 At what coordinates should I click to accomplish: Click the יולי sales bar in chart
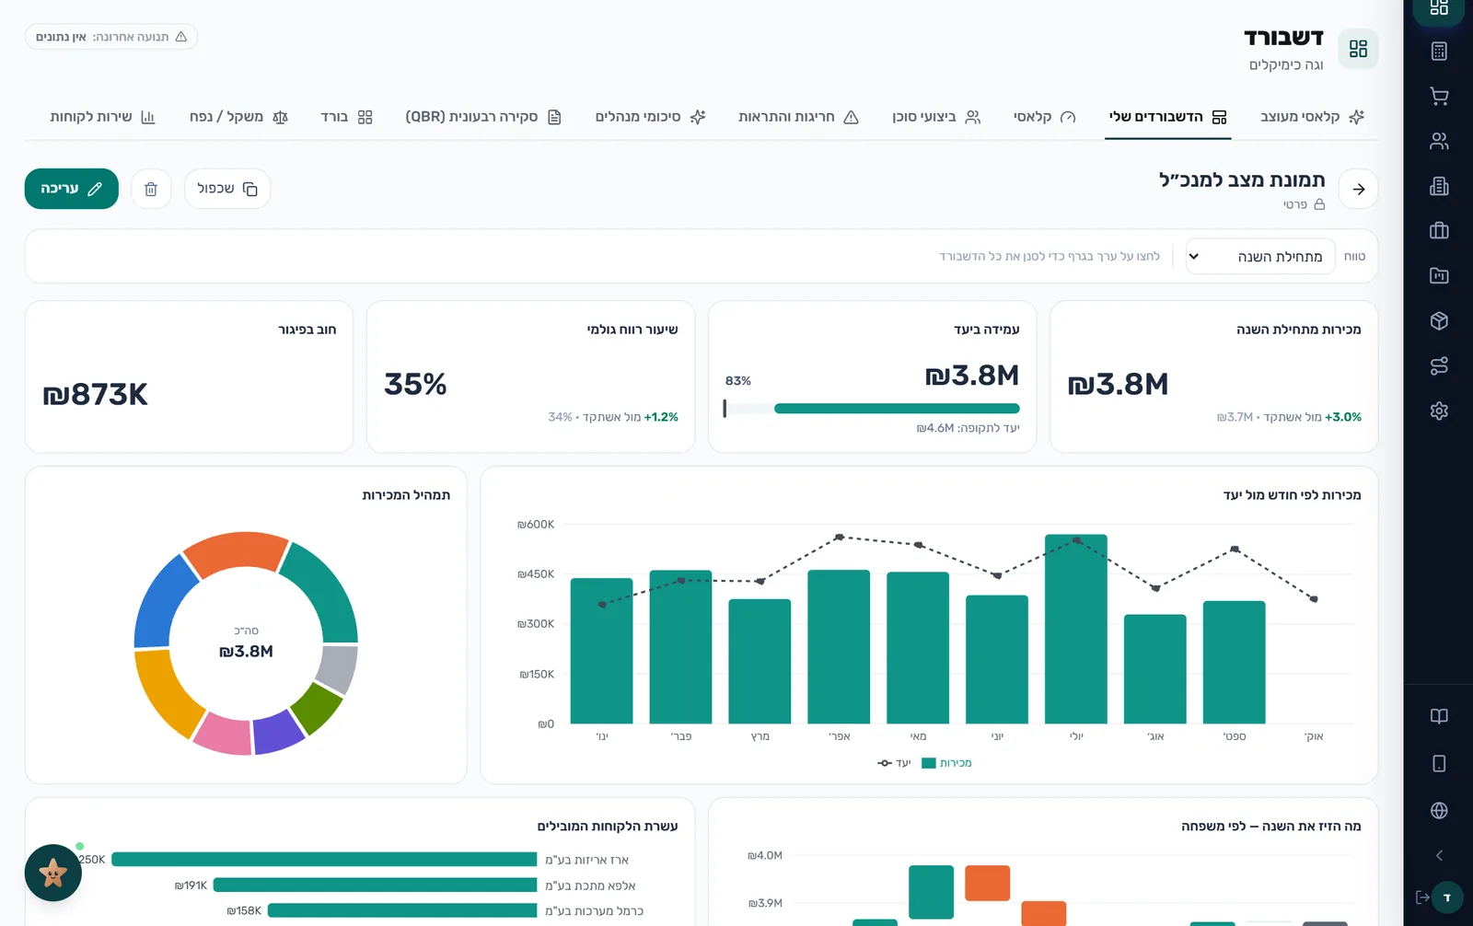(x=1076, y=629)
